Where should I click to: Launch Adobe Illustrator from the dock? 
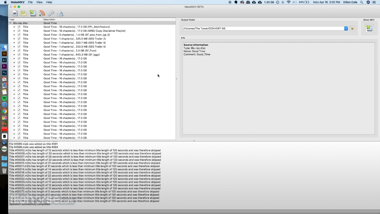click(x=4, y=54)
